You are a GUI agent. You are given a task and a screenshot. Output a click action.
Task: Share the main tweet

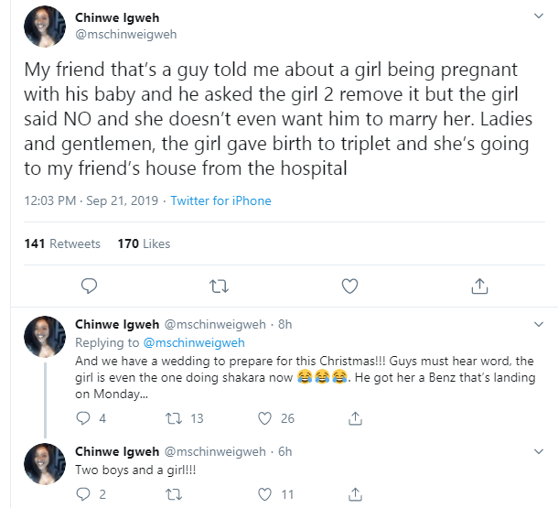(478, 286)
